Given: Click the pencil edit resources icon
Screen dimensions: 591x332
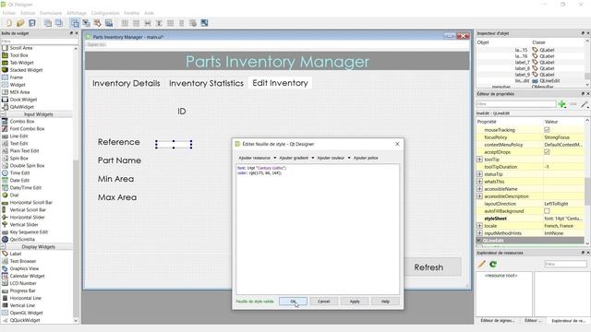Looking at the screenshot, I should coord(482,265).
